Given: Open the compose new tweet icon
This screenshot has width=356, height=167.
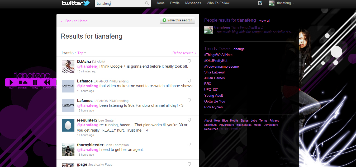Looking at the screenshot, I should (260, 3).
